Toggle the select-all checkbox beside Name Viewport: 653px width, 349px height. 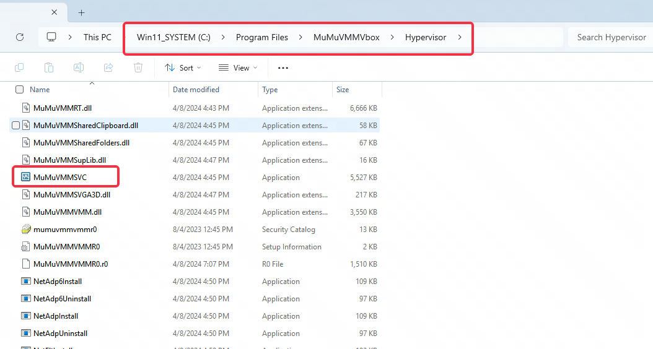coord(19,90)
